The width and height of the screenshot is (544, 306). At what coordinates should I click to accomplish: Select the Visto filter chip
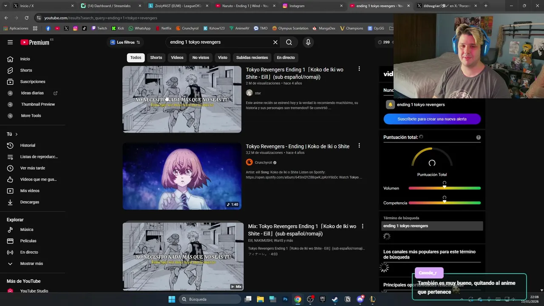click(223, 57)
